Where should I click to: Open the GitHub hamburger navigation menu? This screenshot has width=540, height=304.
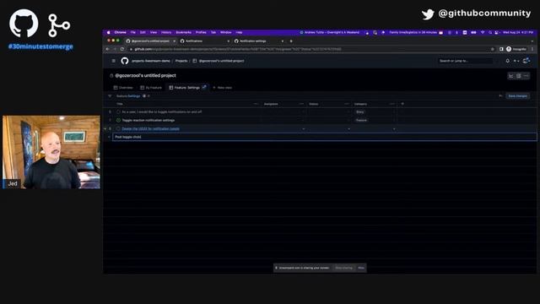pyautogui.click(x=114, y=61)
